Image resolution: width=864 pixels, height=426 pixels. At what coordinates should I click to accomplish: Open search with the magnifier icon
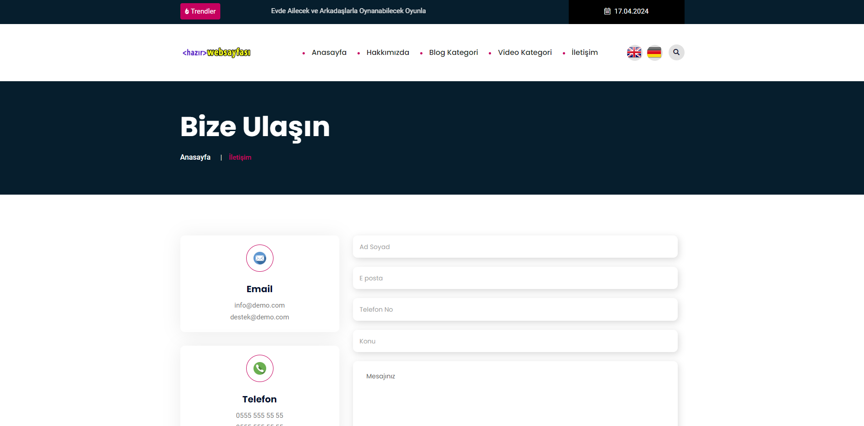676,52
